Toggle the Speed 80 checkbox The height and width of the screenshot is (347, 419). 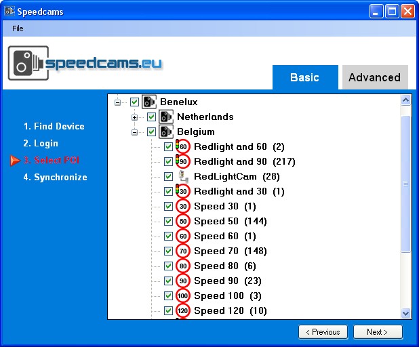tap(168, 266)
